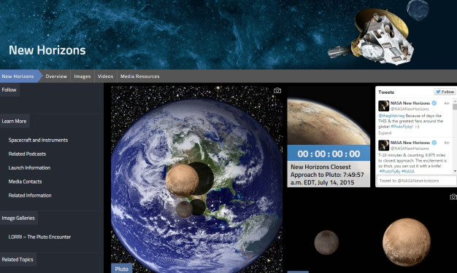Open LORRI – The Pluto Encounter gallery
The height and width of the screenshot is (273, 457).
(39, 237)
